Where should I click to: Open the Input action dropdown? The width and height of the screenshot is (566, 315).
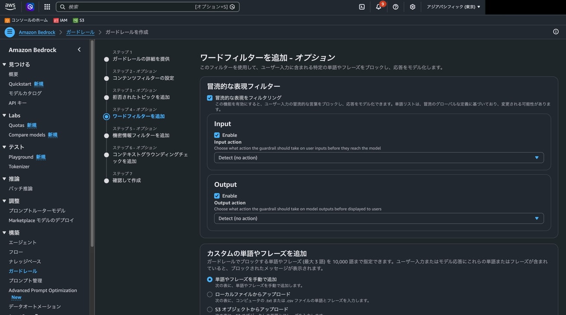point(379,158)
